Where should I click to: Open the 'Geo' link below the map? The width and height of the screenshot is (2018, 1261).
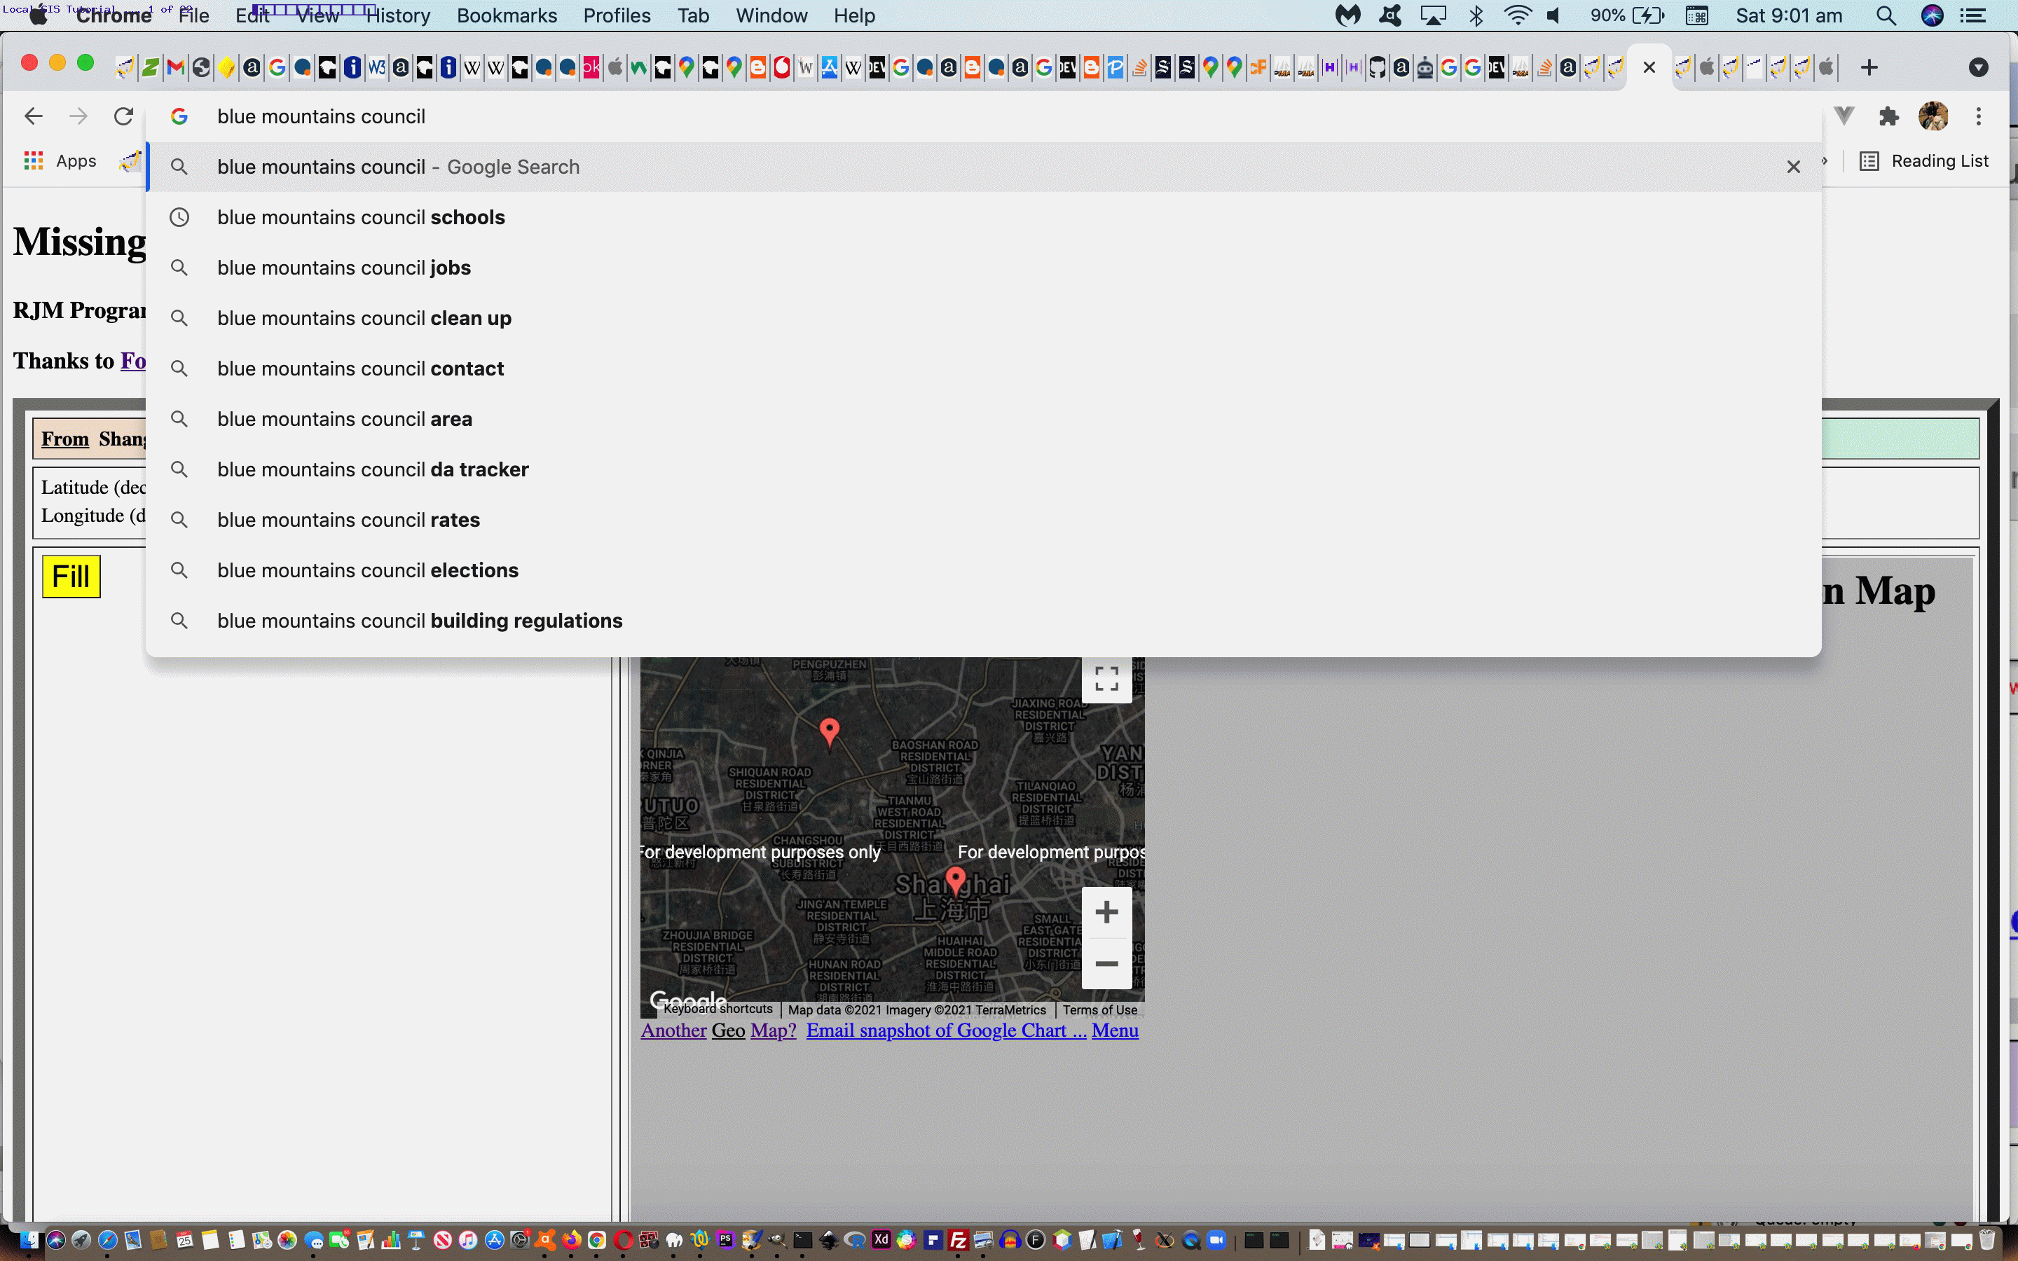pos(728,1031)
